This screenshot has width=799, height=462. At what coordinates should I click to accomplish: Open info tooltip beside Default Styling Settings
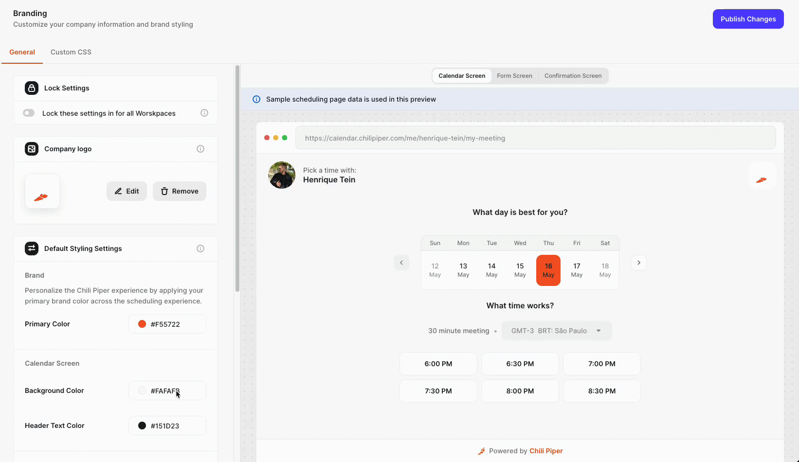[200, 249]
